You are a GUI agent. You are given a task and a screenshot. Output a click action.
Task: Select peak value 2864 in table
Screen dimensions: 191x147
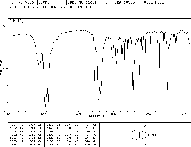[13, 144]
